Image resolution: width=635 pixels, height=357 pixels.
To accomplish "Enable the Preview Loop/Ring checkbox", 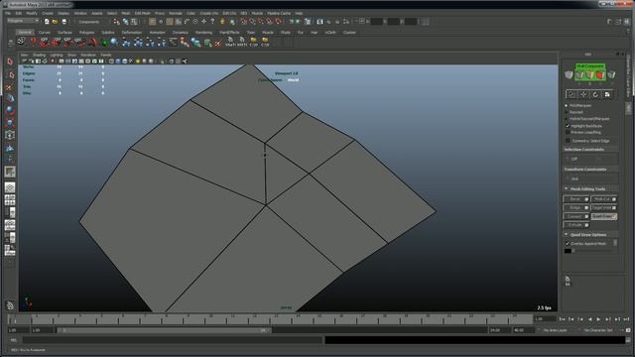I will click(568, 132).
